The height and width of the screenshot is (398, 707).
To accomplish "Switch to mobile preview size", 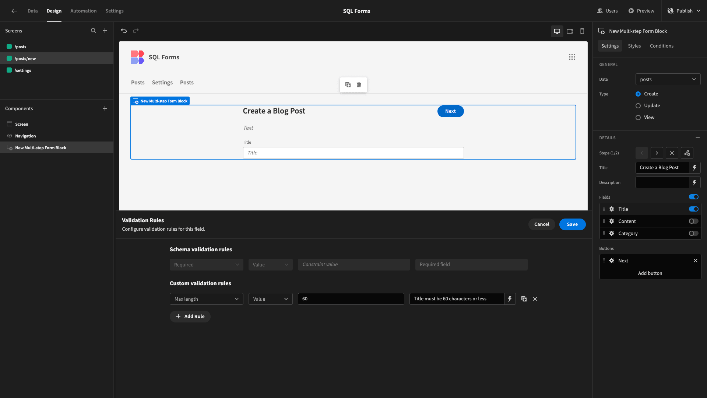I will pos(582,31).
